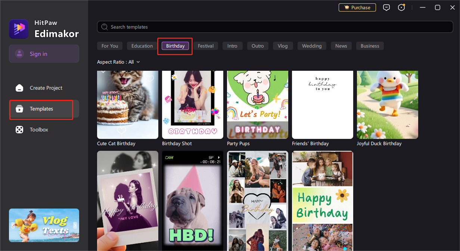
Task: Open the hexagon settings menu icon
Action: [401, 7]
